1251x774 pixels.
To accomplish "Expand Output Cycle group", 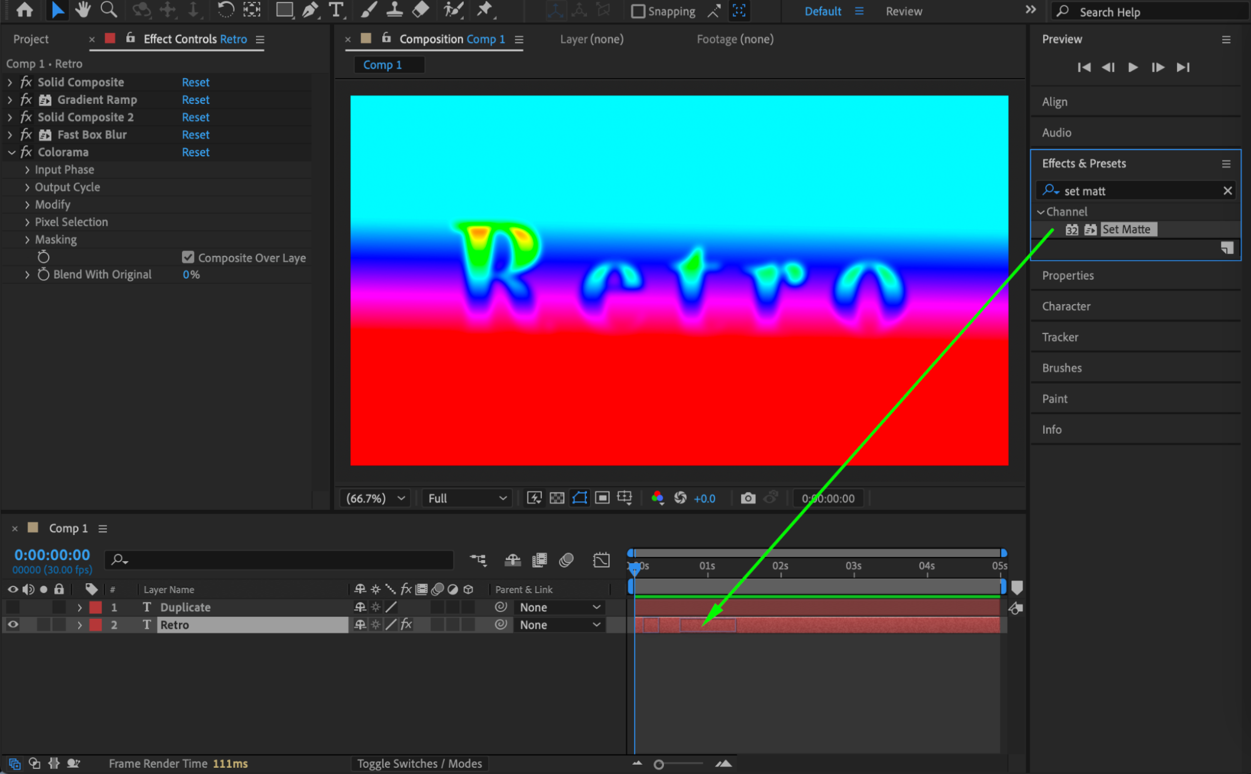I will coord(27,187).
